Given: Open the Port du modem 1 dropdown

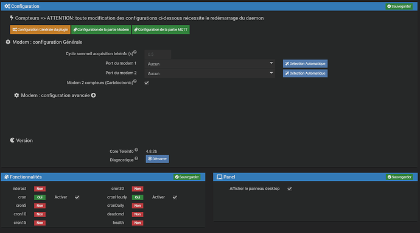Looking at the screenshot, I should click(x=210, y=64).
